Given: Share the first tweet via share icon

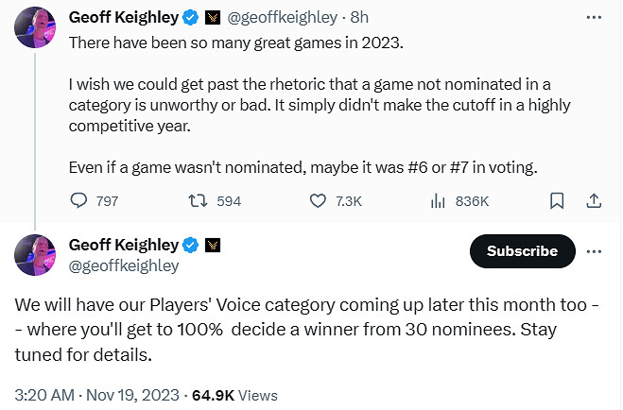Looking at the screenshot, I should (594, 200).
